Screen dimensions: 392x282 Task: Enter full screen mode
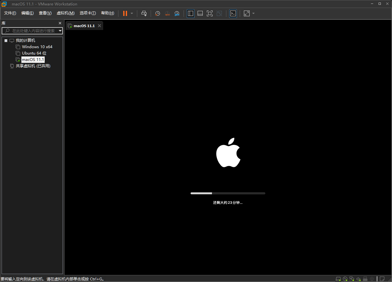coord(210,13)
